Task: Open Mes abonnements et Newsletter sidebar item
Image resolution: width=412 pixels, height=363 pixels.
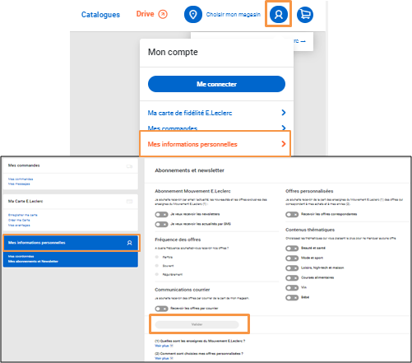Action: 33,262
